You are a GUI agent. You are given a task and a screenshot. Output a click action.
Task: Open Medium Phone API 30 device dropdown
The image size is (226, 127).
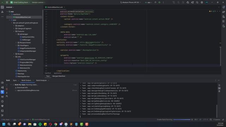[130, 2]
